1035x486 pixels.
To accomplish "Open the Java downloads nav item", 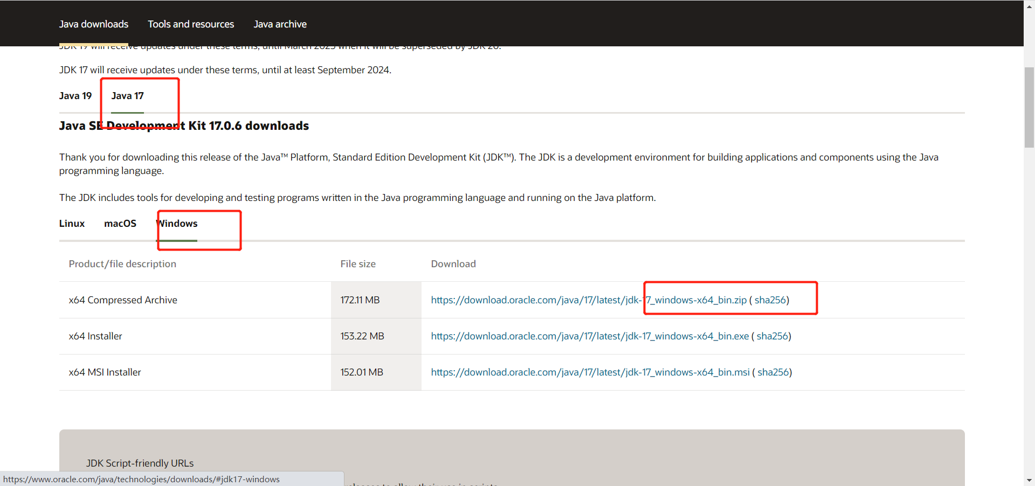I will [94, 24].
